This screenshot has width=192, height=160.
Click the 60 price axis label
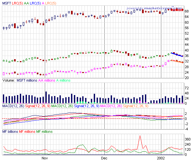pyautogui.click(x=187, y=22)
